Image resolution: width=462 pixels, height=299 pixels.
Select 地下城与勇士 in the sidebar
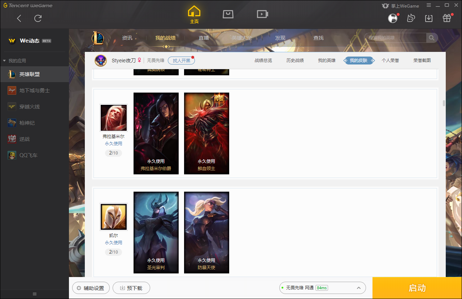(x=34, y=90)
